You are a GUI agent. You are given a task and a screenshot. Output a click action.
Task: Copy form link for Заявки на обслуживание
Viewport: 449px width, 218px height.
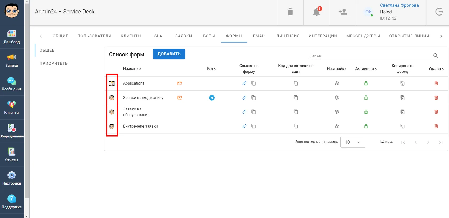pyautogui.click(x=253, y=112)
